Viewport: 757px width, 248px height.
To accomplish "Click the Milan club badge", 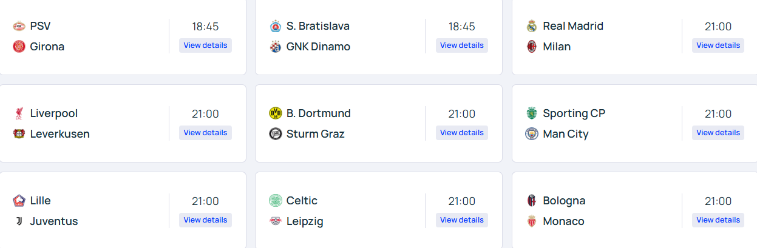I will click(x=532, y=47).
